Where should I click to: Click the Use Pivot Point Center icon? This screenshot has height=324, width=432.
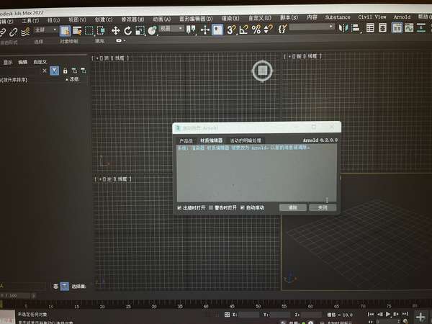[191, 30]
